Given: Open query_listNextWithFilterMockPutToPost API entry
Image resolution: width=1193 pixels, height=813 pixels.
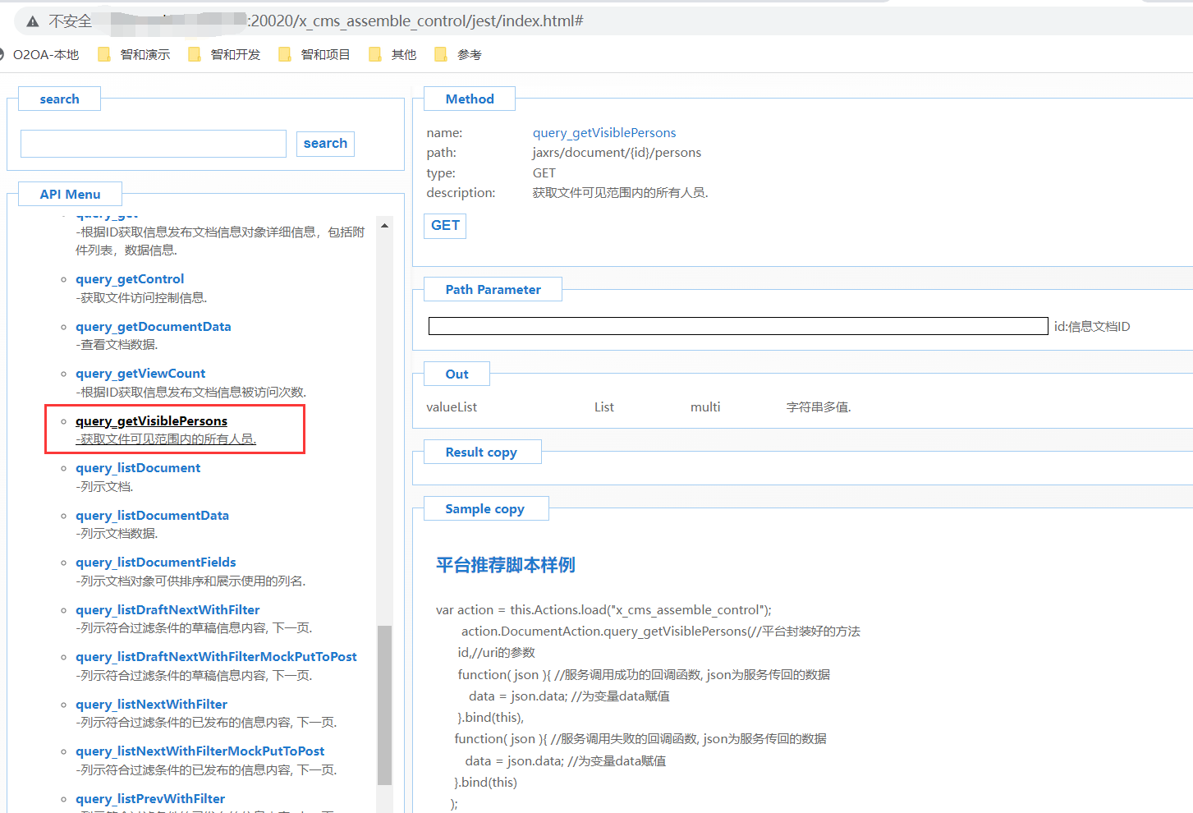Looking at the screenshot, I should click(x=200, y=751).
